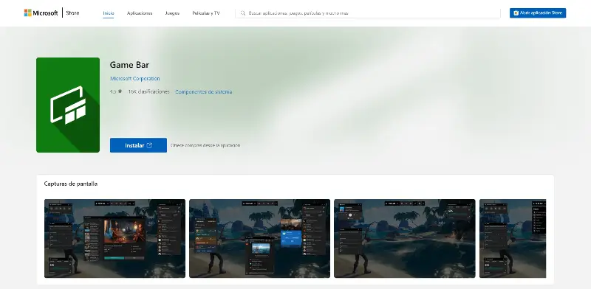Open the fourth partially visible screenshot
The height and width of the screenshot is (289, 591).
click(x=513, y=238)
